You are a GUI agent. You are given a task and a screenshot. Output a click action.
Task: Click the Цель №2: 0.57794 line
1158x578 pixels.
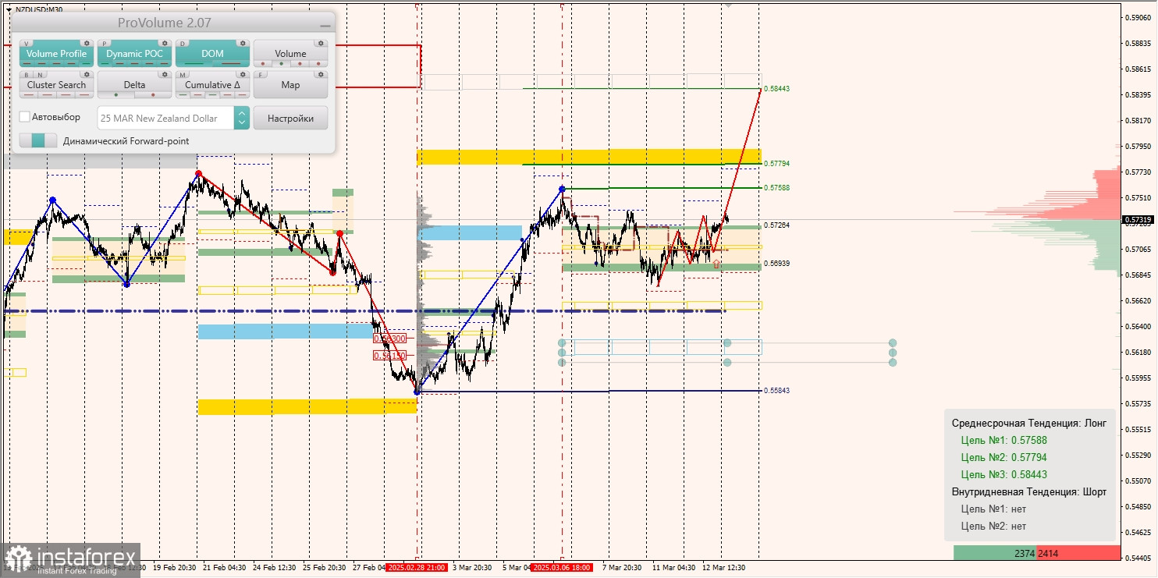click(x=1004, y=457)
